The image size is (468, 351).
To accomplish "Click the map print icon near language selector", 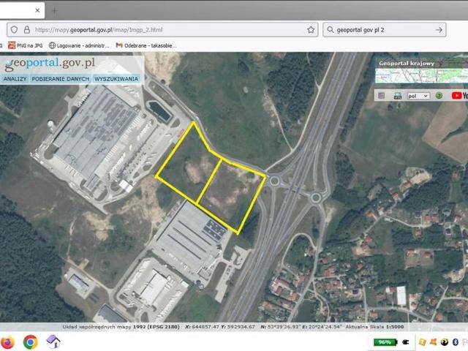I will [x=398, y=95].
